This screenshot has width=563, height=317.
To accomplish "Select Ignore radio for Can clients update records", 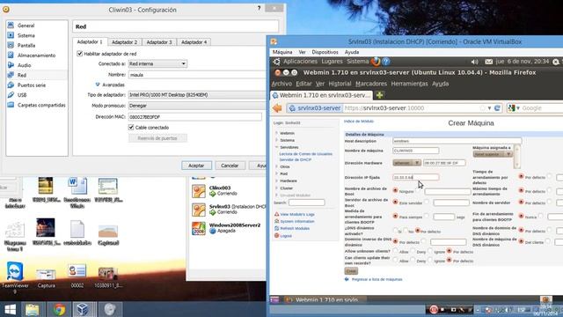I will click(x=430, y=260).
